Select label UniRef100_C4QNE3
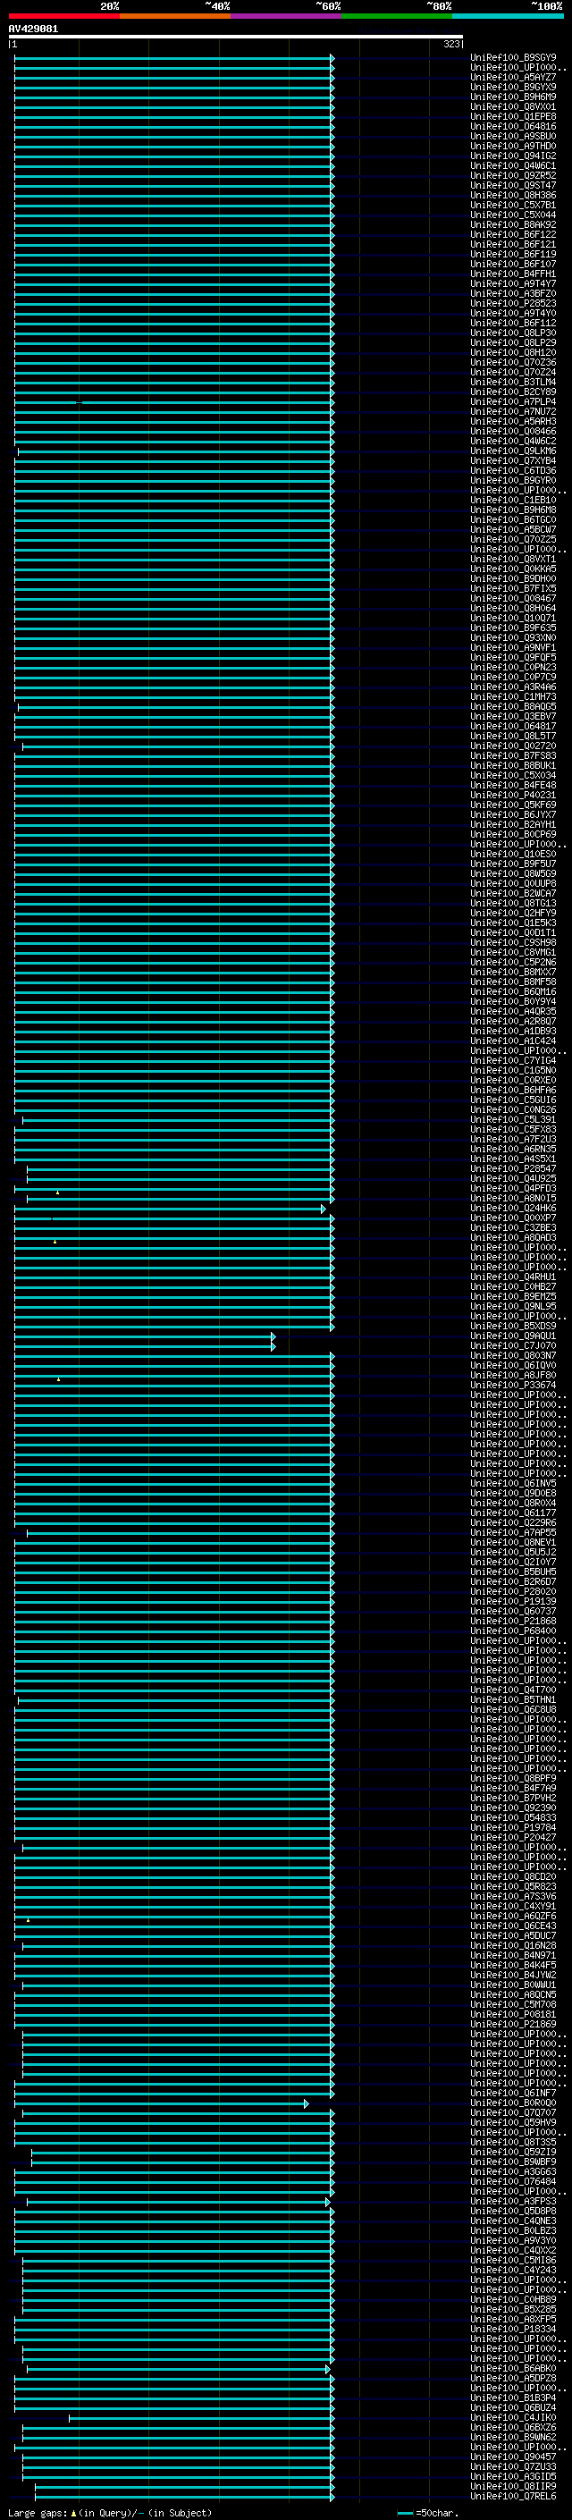This screenshot has height=2520, width=572. point(513,2221)
